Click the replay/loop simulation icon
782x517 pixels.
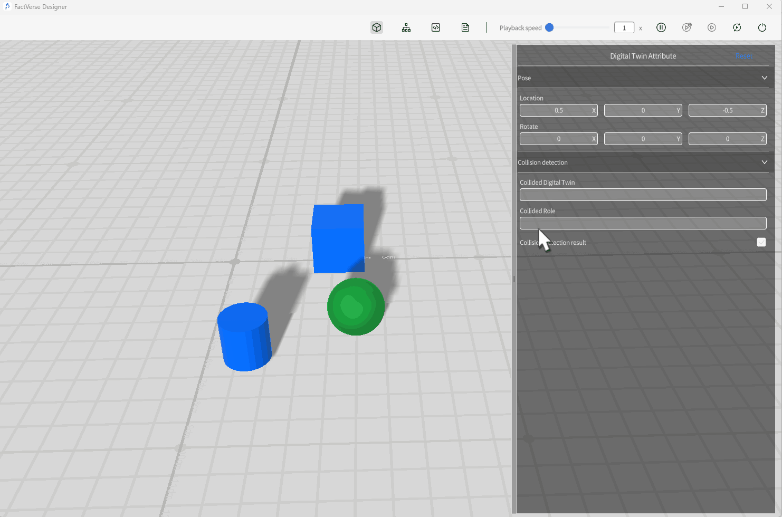point(737,27)
